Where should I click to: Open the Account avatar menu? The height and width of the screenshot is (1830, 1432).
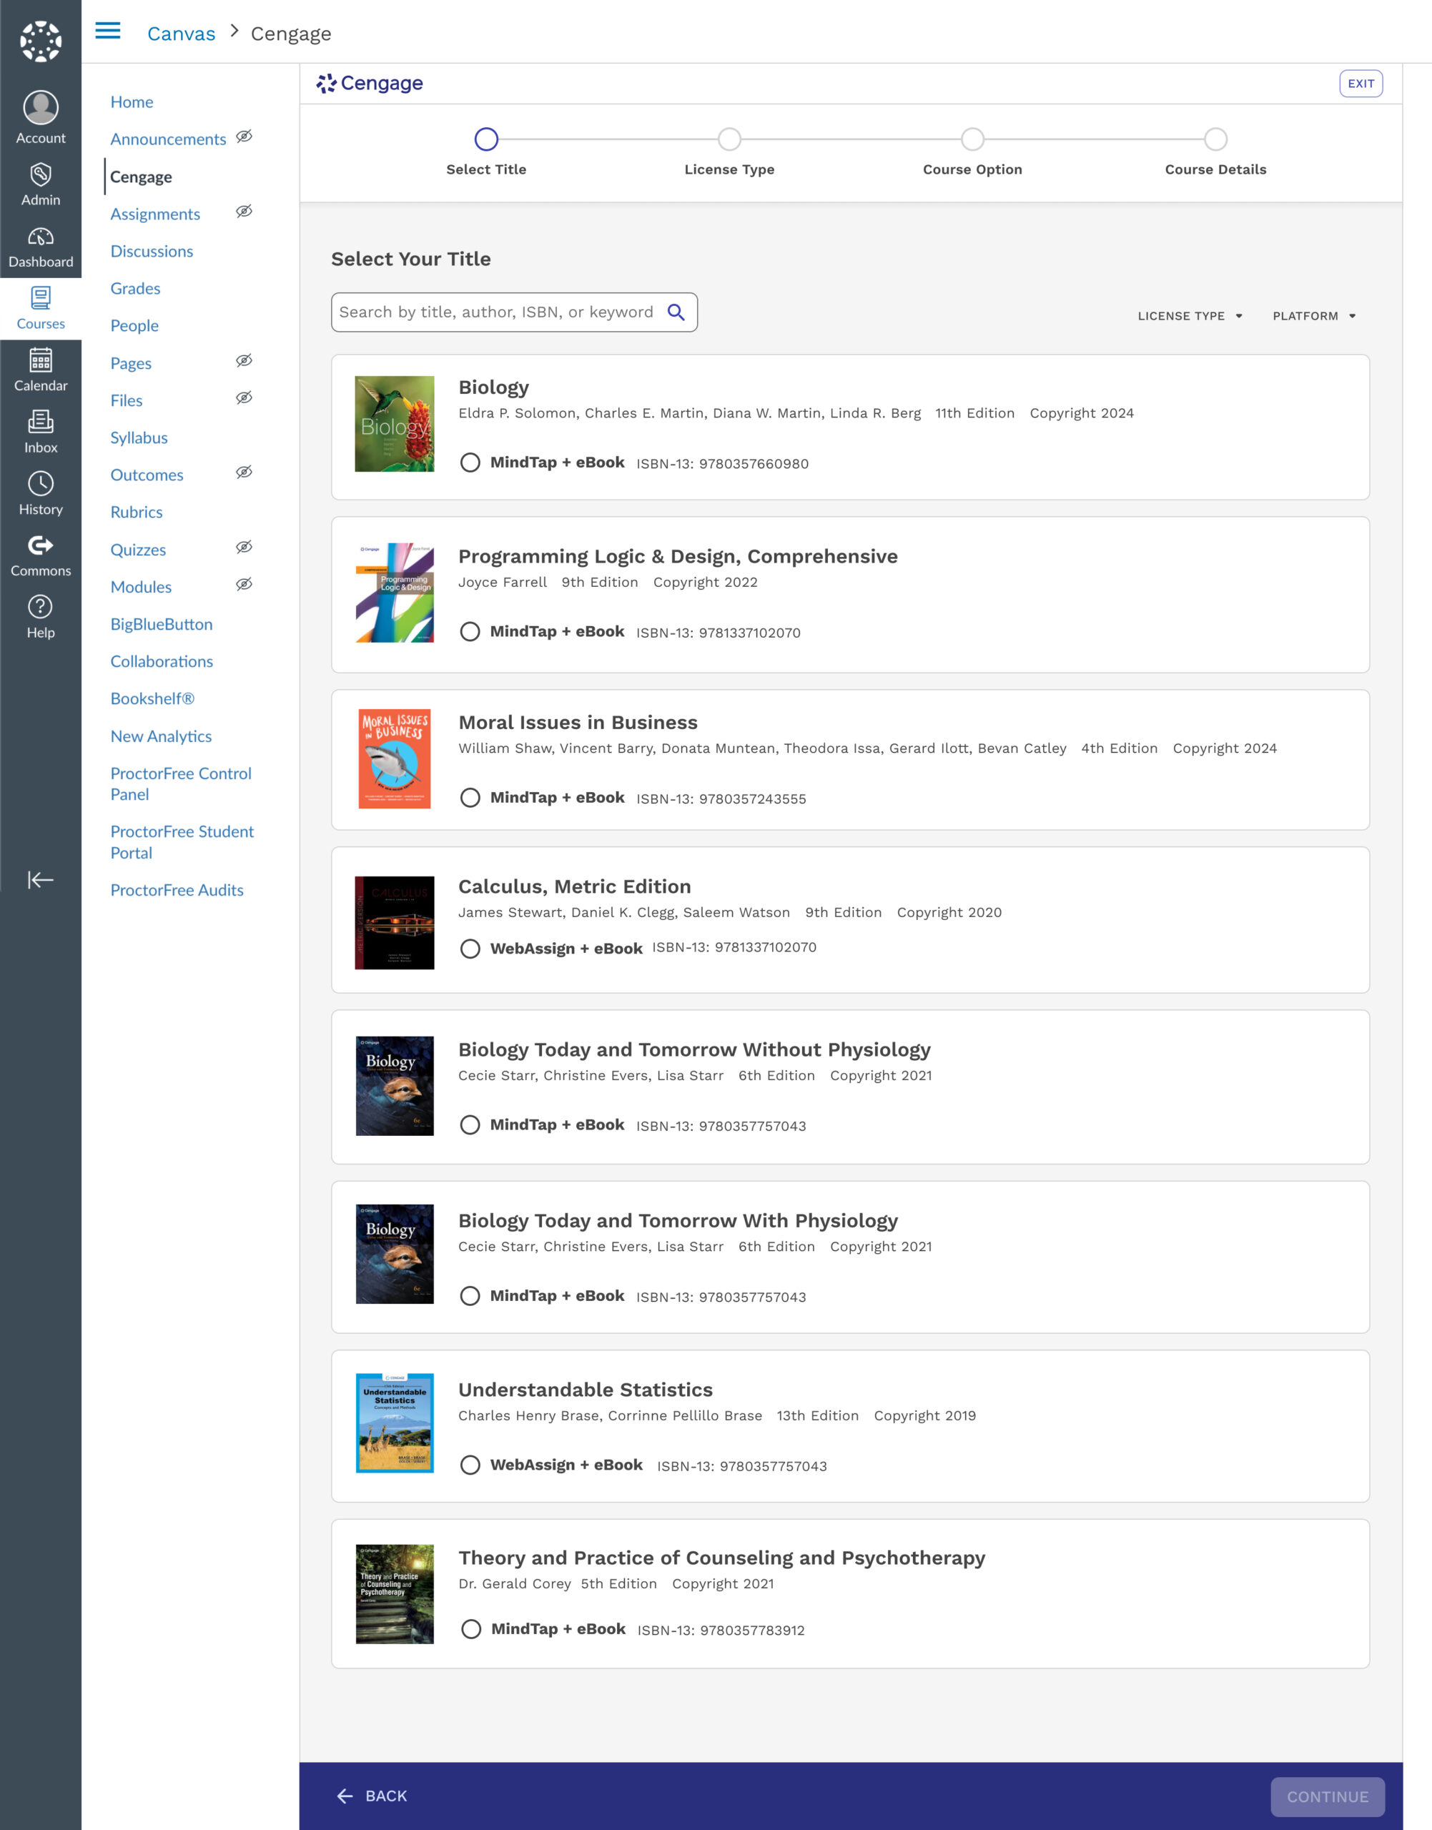point(40,108)
